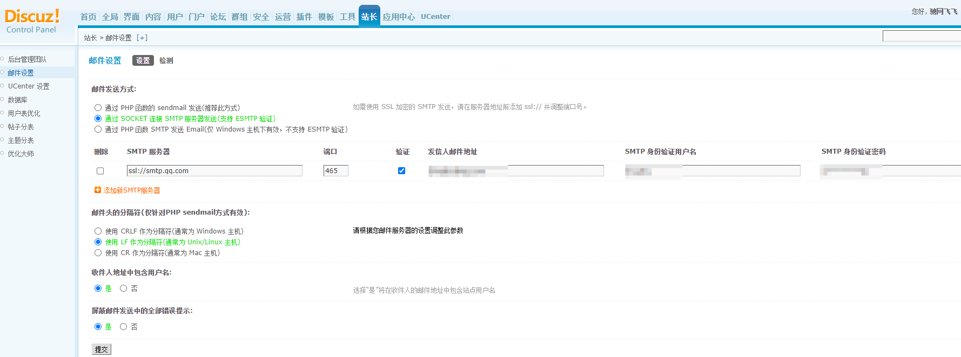Click the port field containing 465

click(x=335, y=171)
